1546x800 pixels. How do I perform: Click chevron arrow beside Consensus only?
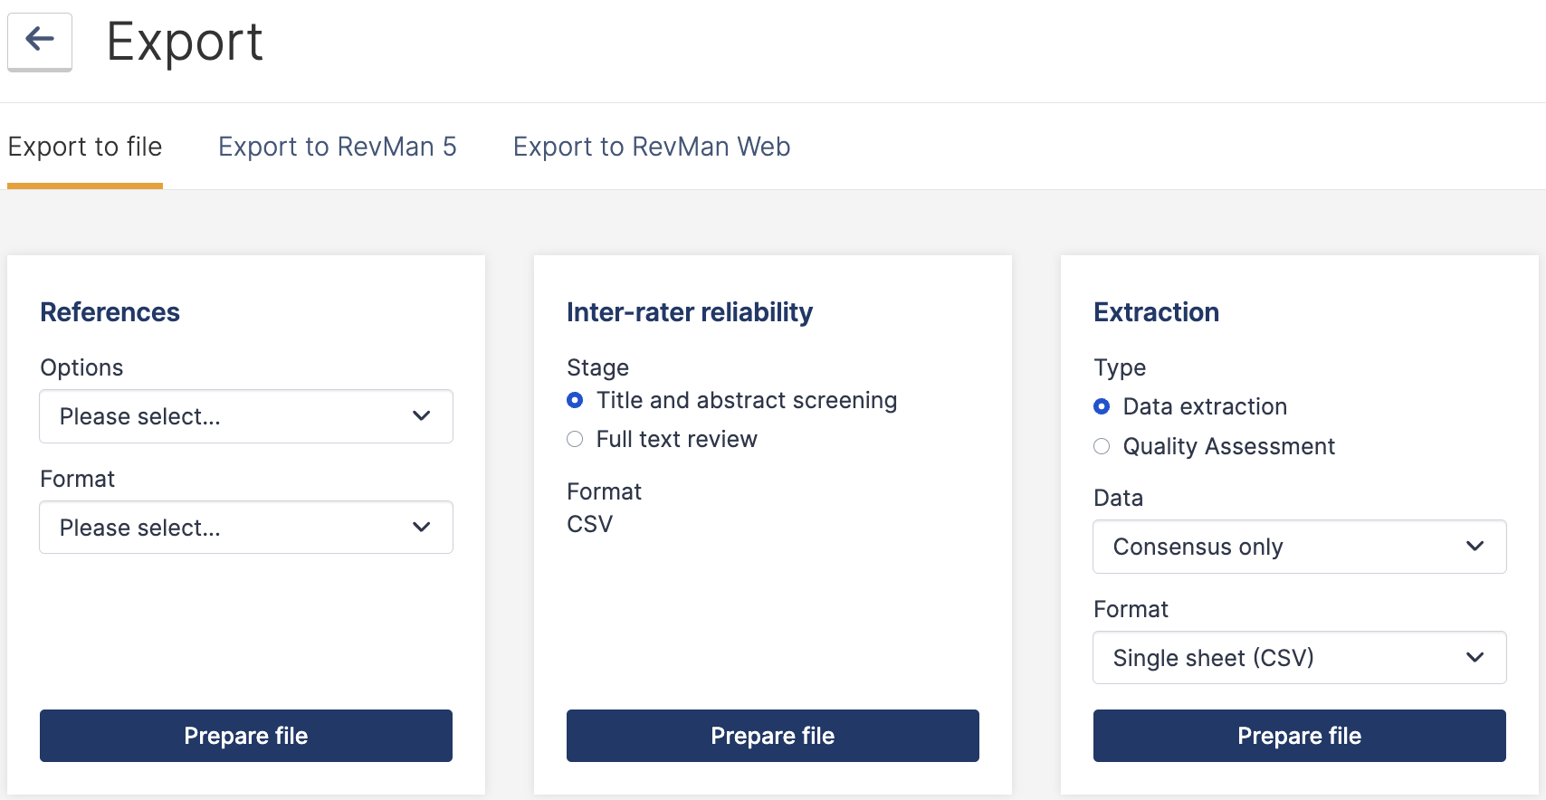(1474, 547)
